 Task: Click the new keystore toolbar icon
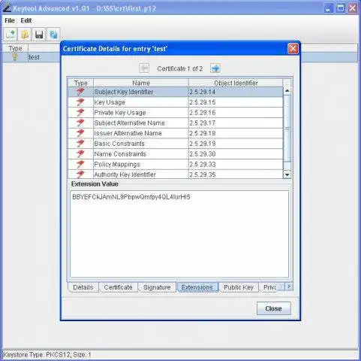tap(11, 34)
